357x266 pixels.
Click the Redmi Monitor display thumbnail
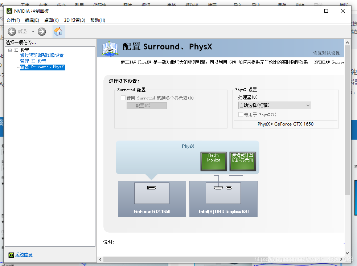[x=214, y=161]
